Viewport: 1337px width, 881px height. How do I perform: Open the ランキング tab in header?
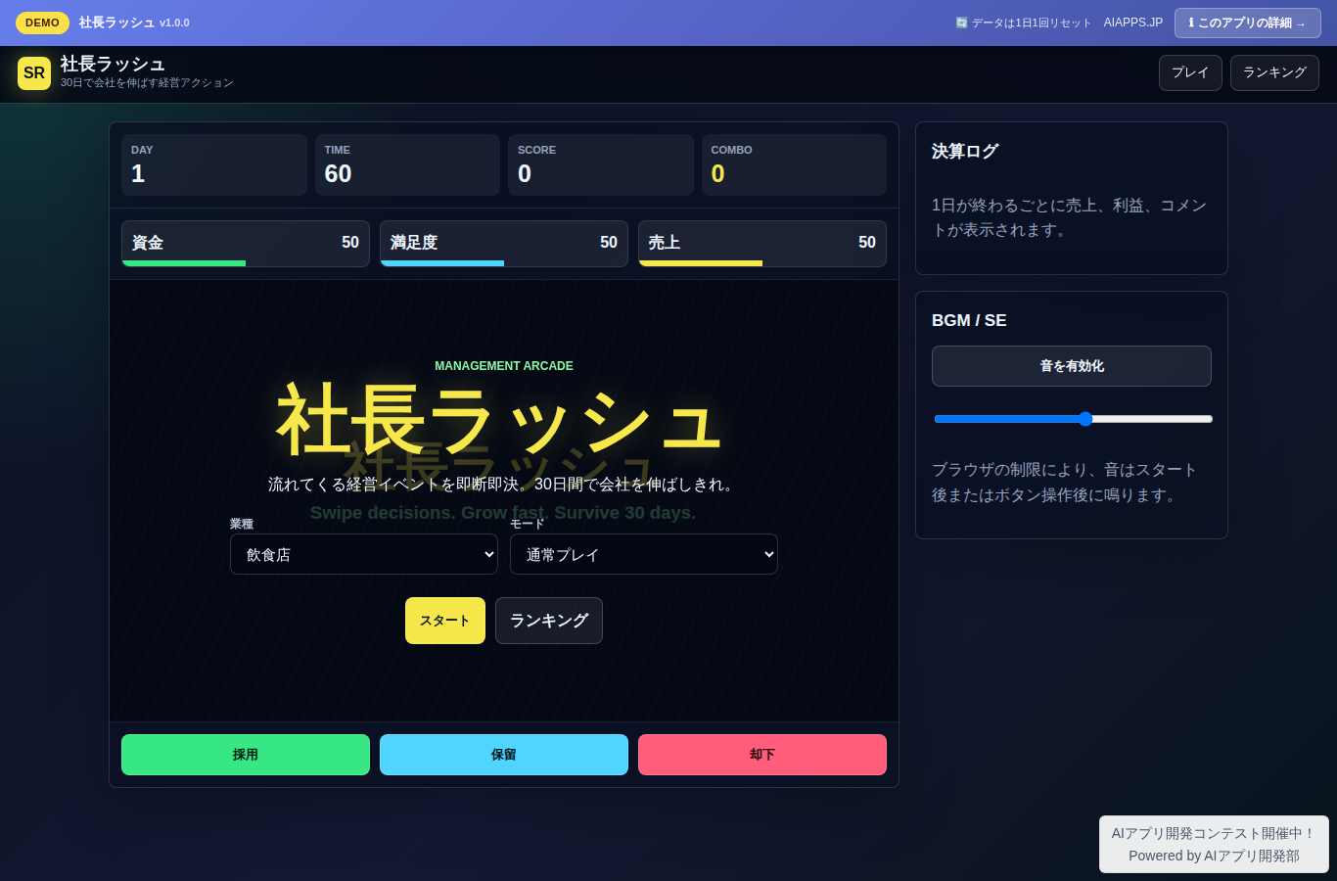[1274, 72]
